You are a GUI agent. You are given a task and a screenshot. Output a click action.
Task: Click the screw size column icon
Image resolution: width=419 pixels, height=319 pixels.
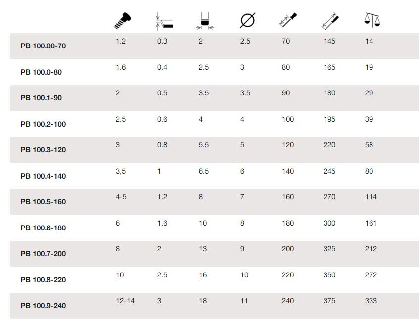tap(122, 21)
